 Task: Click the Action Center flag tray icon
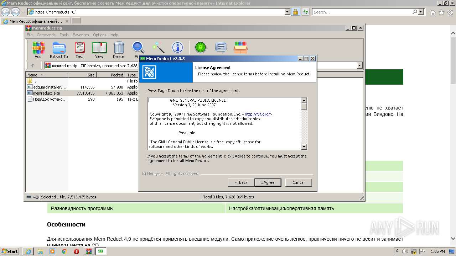(x=422, y=251)
